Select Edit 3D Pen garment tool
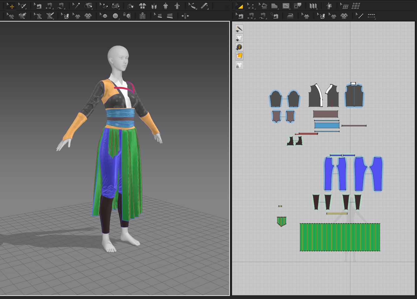The width and height of the screenshot is (417, 299). [11, 16]
